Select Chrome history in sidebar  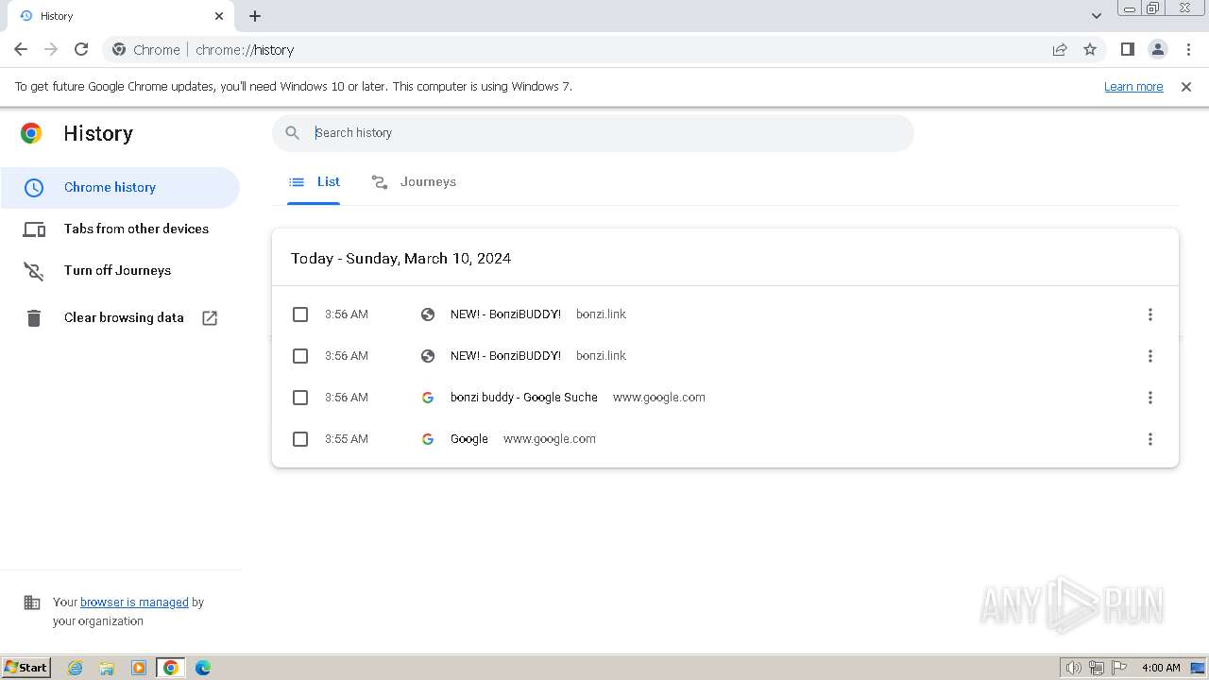point(120,187)
